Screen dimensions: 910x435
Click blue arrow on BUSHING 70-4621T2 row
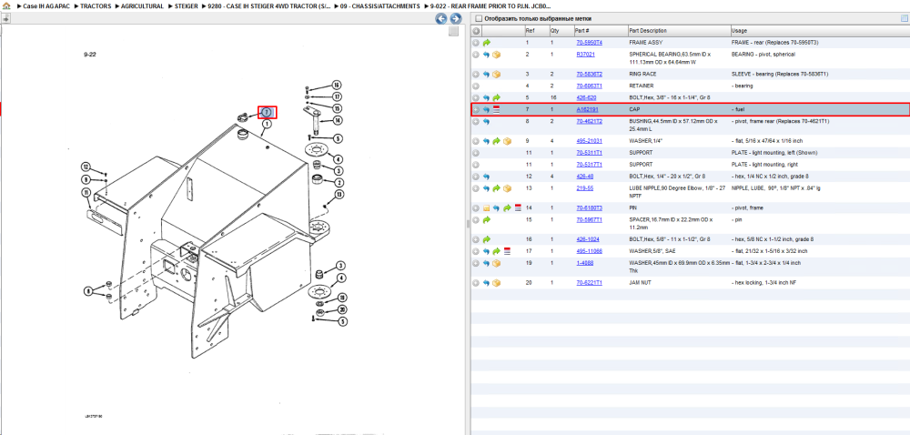tap(486, 121)
